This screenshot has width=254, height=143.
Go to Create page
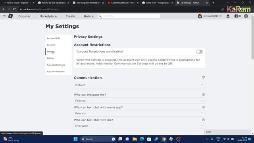70,16
